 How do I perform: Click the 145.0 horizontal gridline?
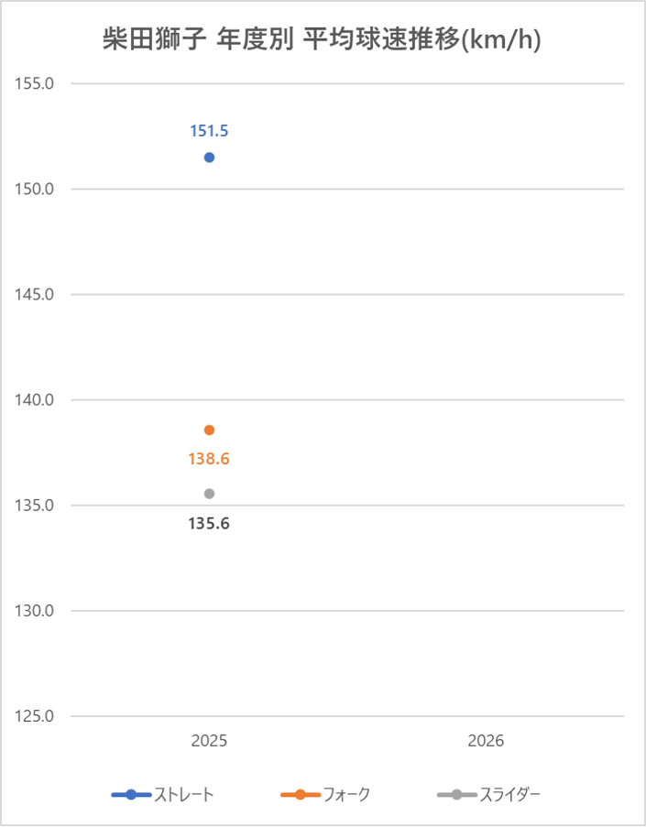347,294
